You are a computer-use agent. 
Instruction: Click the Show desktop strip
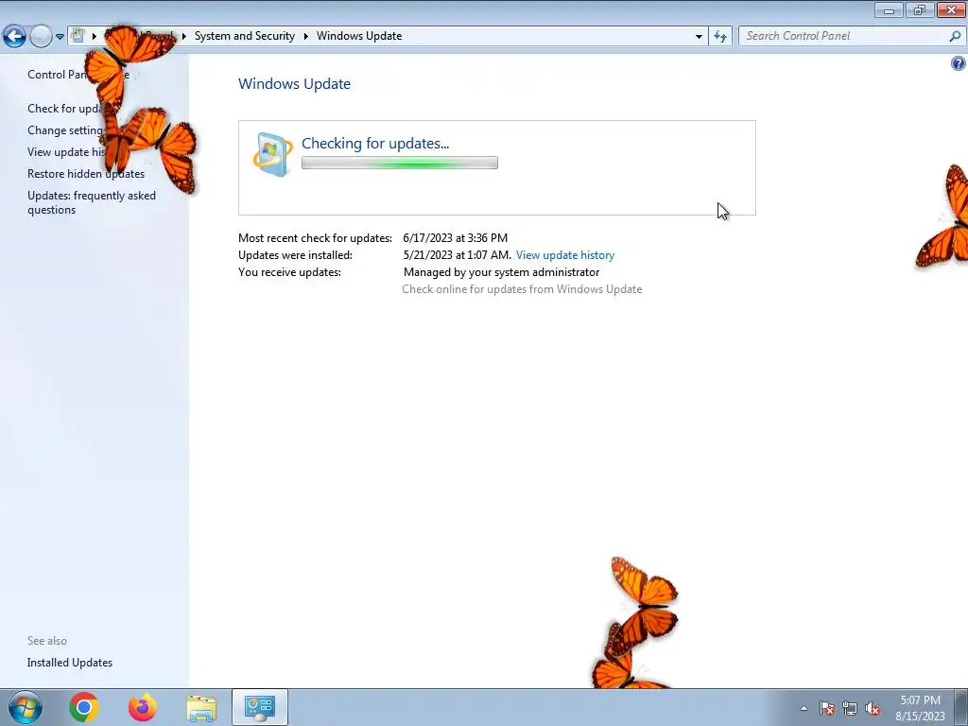(x=960, y=707)
